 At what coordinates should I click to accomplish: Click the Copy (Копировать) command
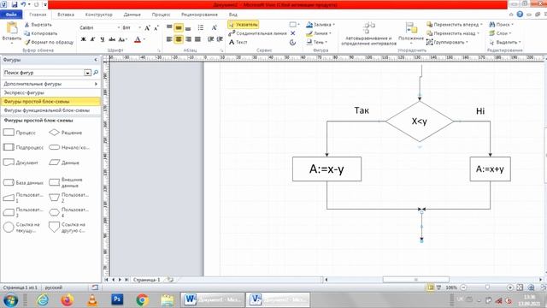click(40, 33)
